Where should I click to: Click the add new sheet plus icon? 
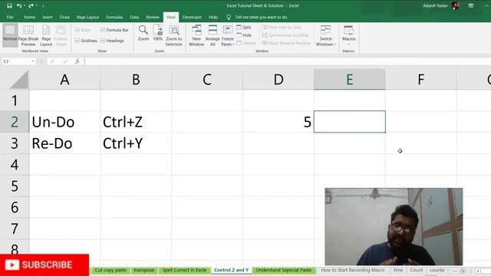click(463, 271)
